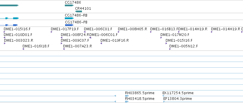Click the DME1-007A23.R label
Screen dimensions: 243x103
pyautogui.click(x=77, y=46)
